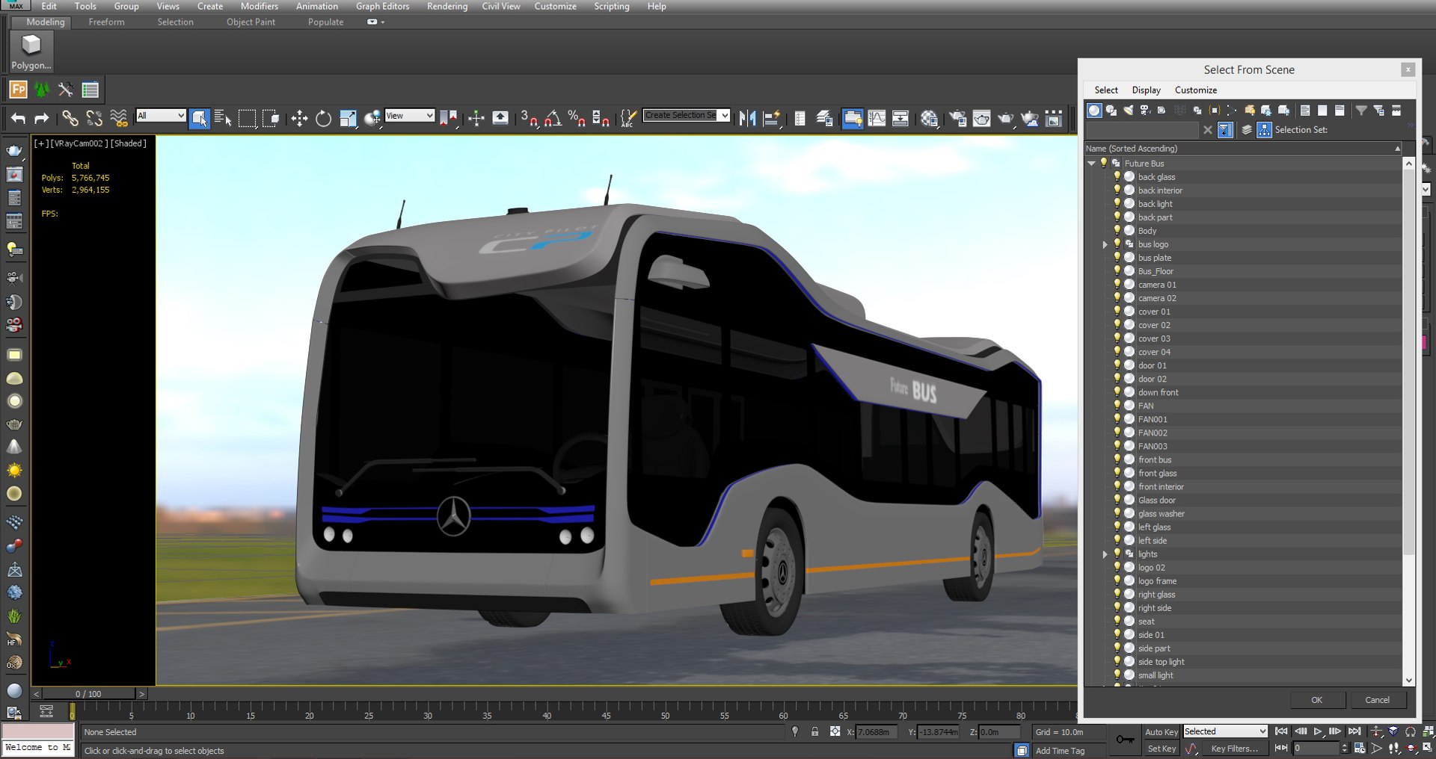Toggle visibility bulb of seat
This screenshot has height=759, width=1436.
pos(1117,621)
